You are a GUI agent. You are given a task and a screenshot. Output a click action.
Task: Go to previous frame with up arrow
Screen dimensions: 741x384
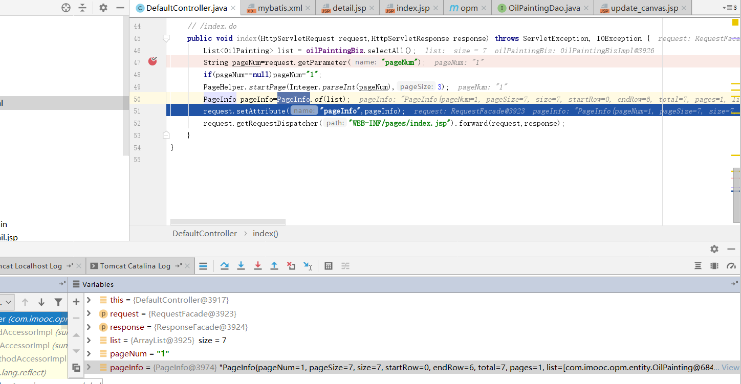coord(25,302)
